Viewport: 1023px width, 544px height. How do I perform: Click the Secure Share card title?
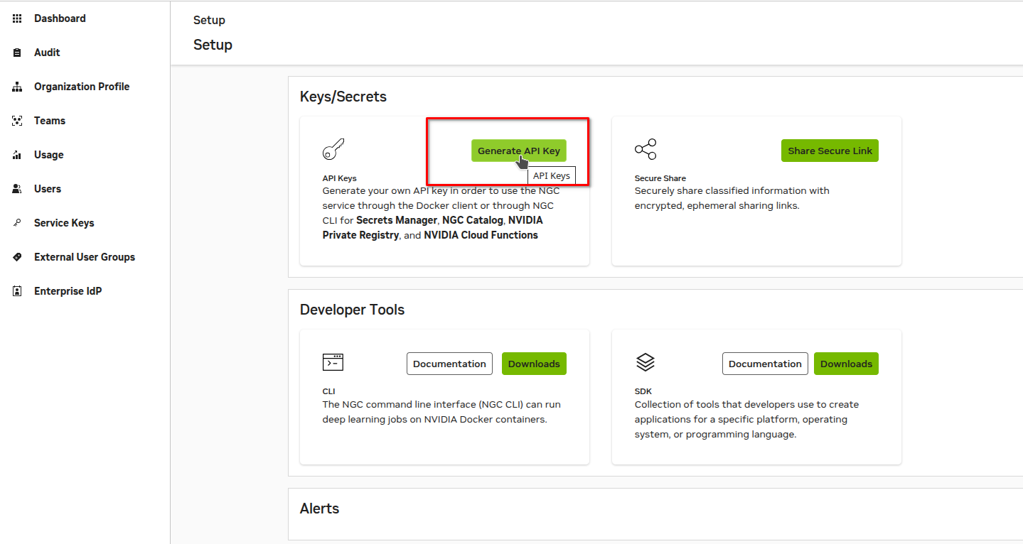pyautogui.click(x=660, y=178)
